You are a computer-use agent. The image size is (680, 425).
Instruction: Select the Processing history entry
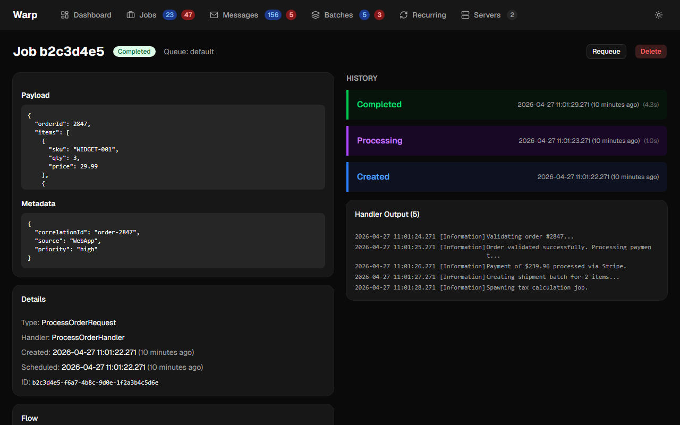point(507,141)
